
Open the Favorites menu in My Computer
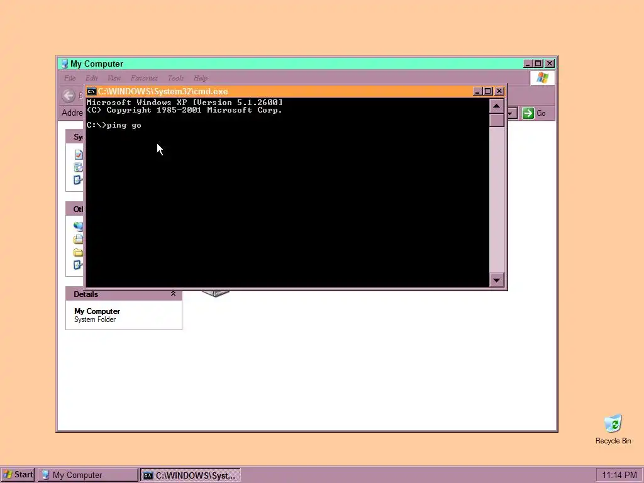(x=144, y=78)
